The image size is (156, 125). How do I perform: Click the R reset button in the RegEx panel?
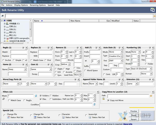(27, 48)
